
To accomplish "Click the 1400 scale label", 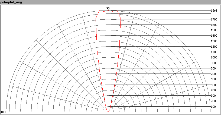I will point(214,36).
